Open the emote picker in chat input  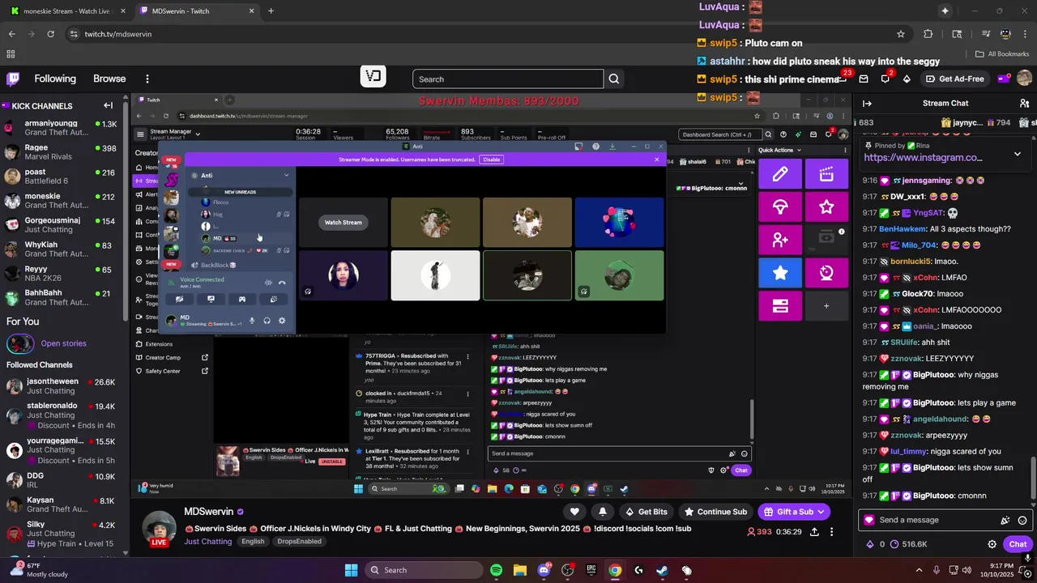[1022, 521]
